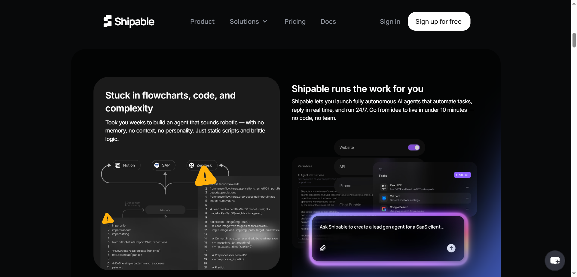Click the Sign in link
The image size is (577, 277).
tap(390, 22)
